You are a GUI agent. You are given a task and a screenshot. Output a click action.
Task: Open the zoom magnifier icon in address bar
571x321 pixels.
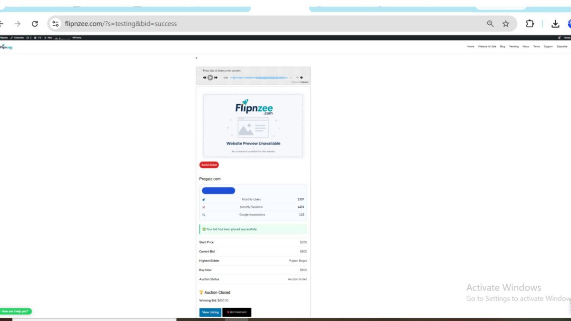coord(490,24)
